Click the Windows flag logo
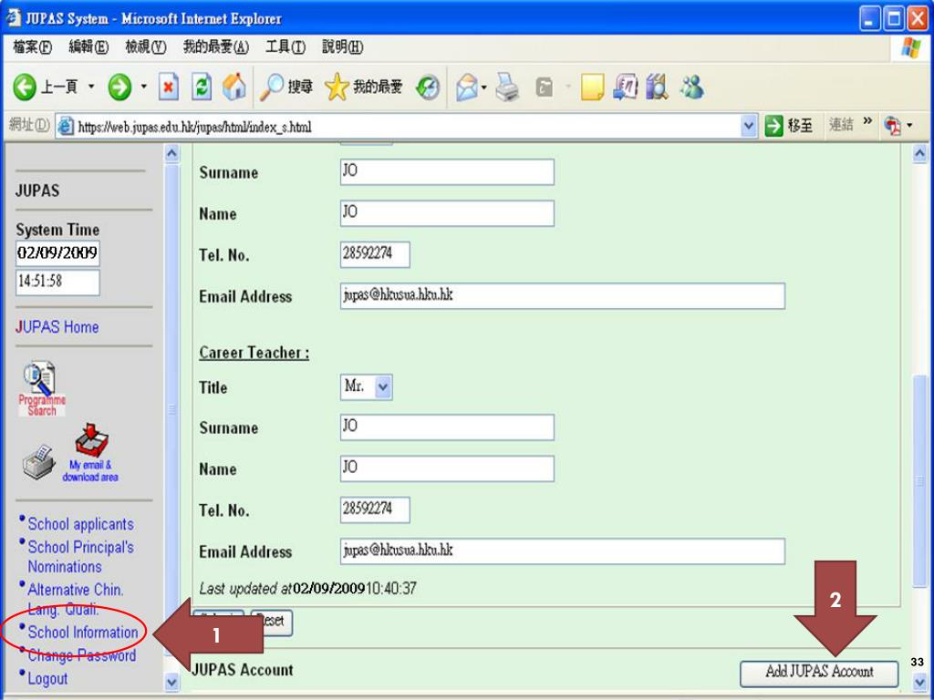934x700 pixels. click(911, 47)
